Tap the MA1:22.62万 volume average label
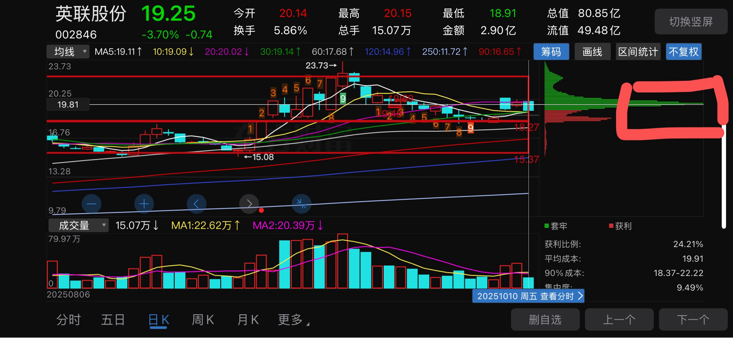Viewport: 733px width, 338px height. tap(206, 225)
